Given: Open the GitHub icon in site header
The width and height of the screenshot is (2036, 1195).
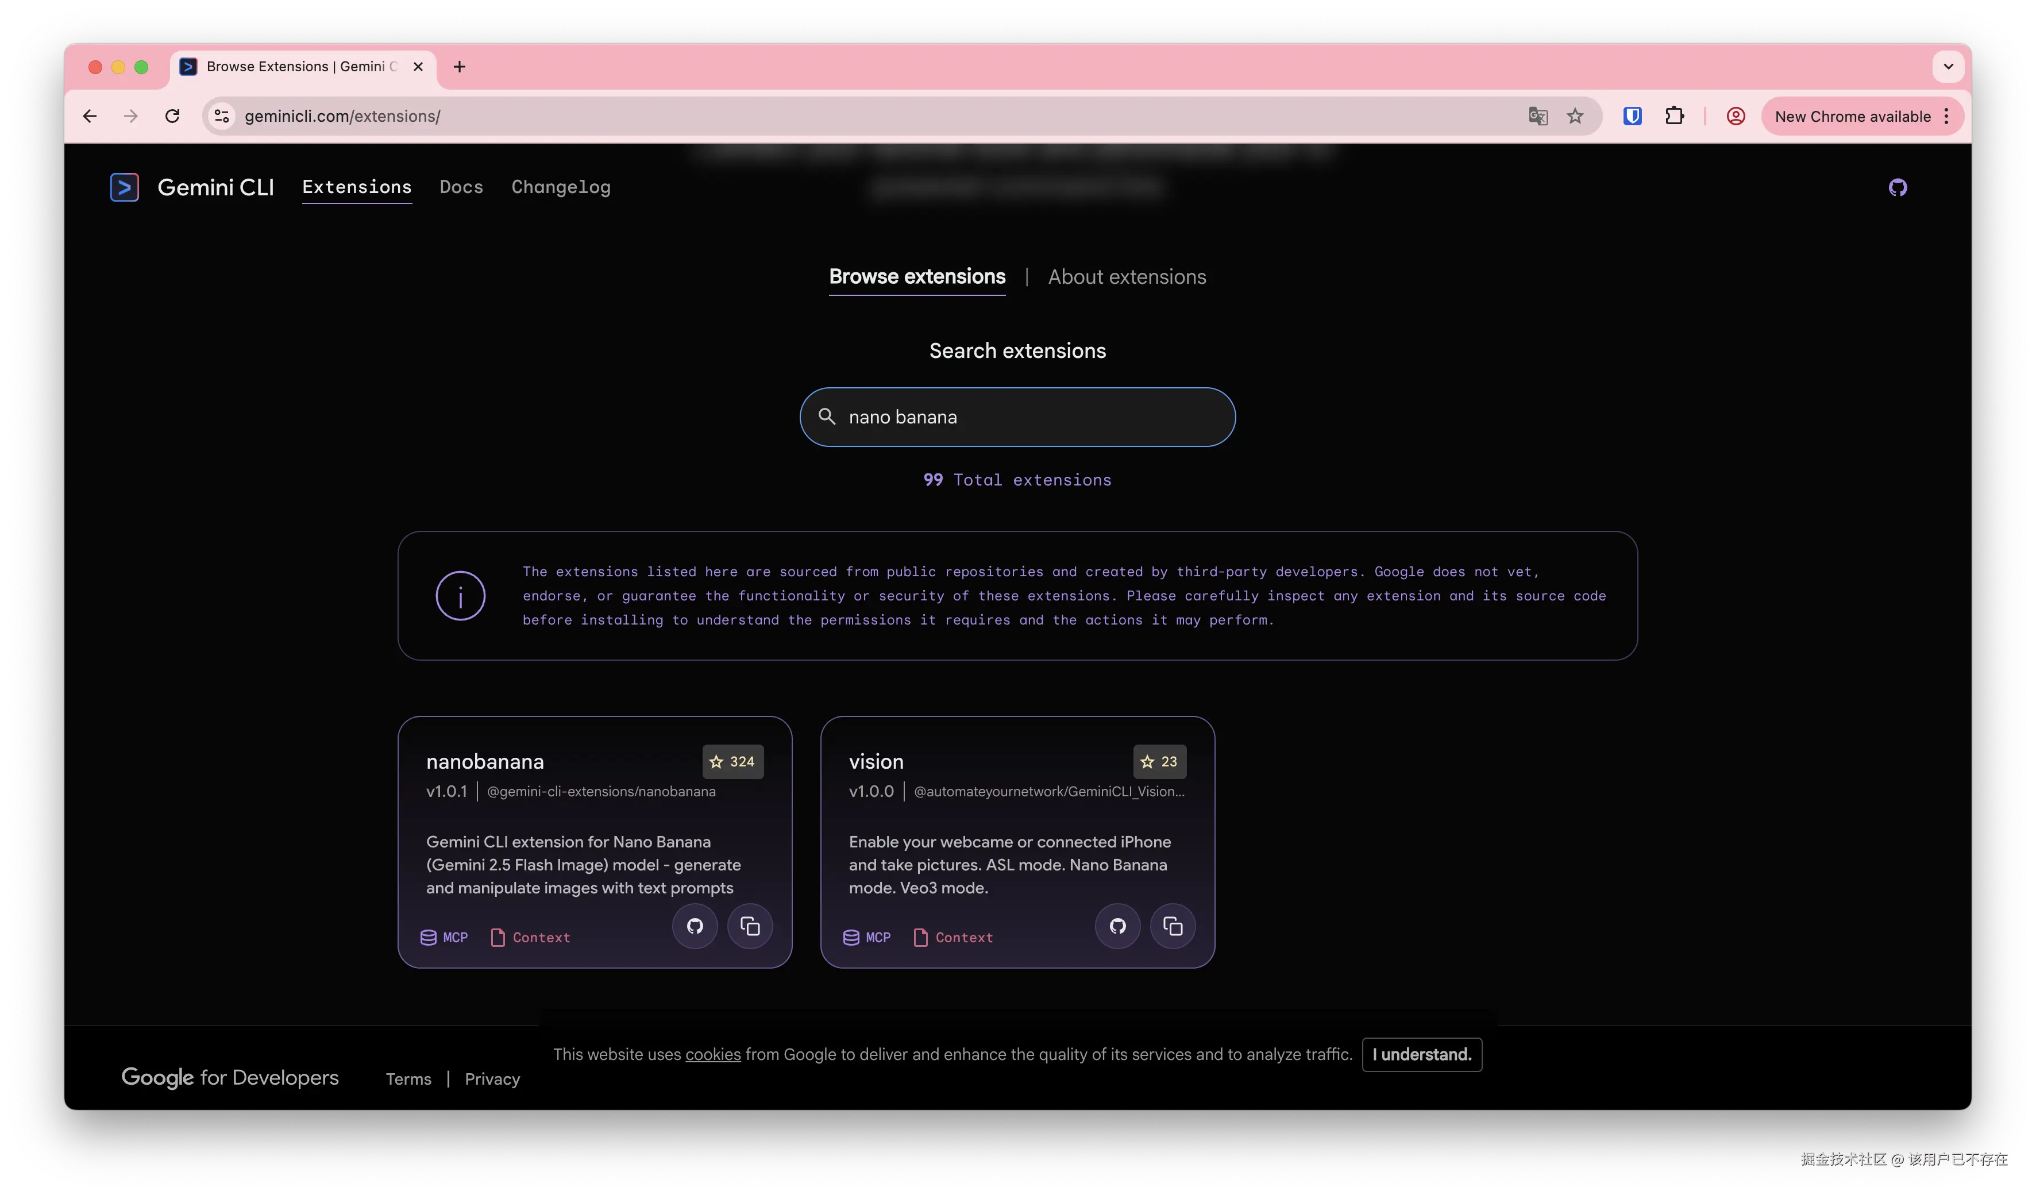Looking at the screenshot, I should (1897, 187).
